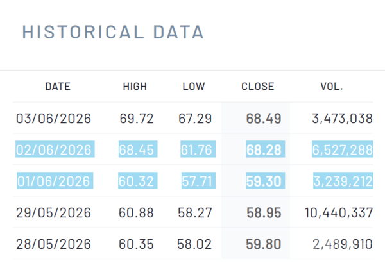Select the DATE column header
Image resolution: width=385 pixels, height=270 pixels.
58,87
